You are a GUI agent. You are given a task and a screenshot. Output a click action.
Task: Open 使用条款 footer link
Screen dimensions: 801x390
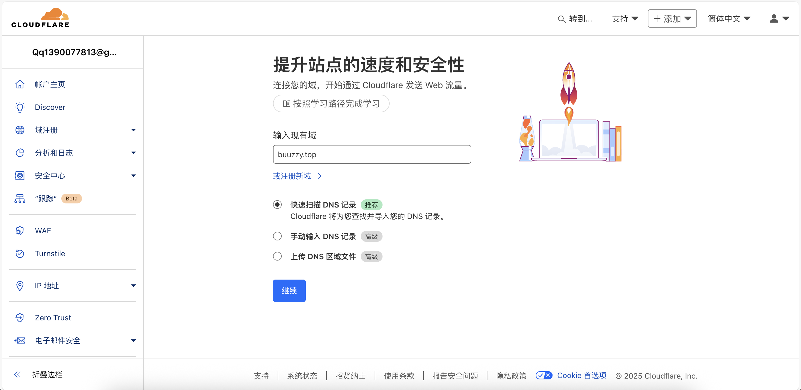(x=399, y=376)
